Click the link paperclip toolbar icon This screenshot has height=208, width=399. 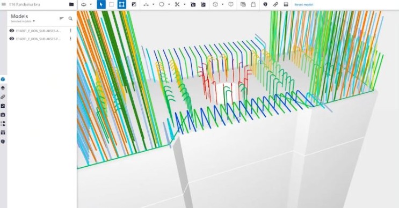(275, 4)
